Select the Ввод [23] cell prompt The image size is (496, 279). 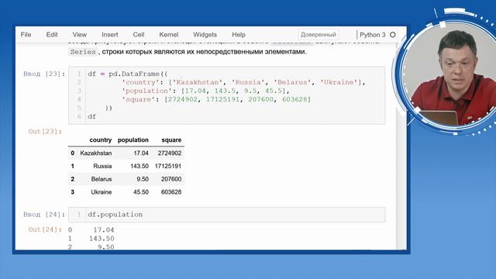tap(44, 74)
